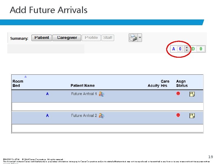
Task: Click the arrivals count stepper arrows
Action: point(187,49)
